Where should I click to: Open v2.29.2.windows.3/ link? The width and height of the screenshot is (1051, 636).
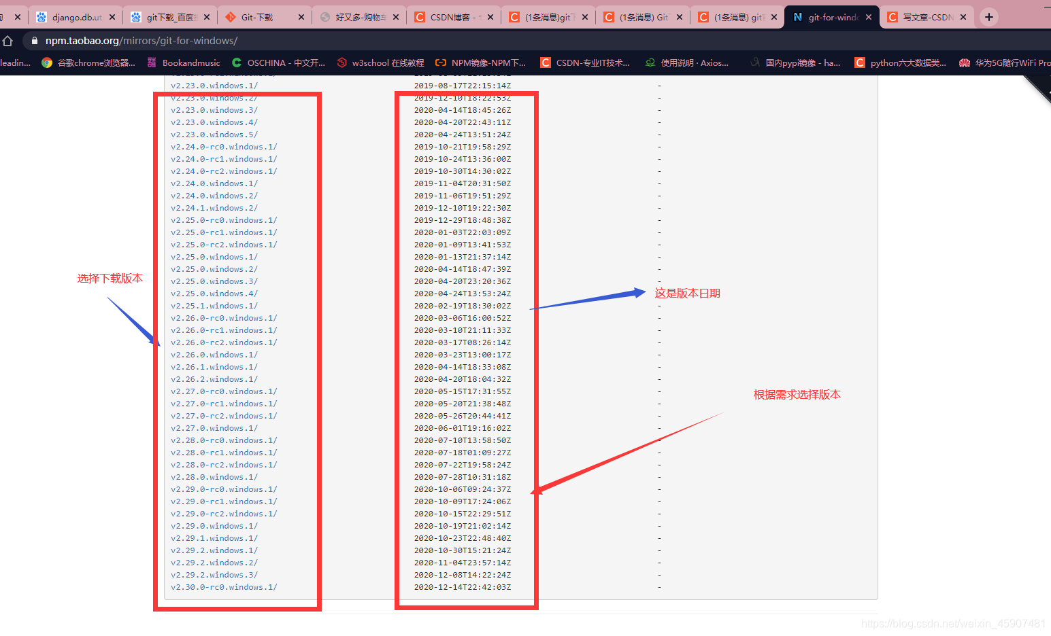214,575
